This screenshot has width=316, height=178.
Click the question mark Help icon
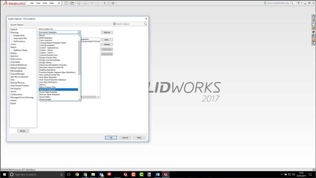pyautogui.click(x=298, y=3)
